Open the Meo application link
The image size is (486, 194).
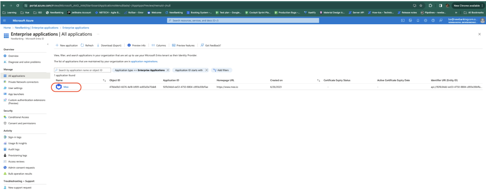pos(66,87)
